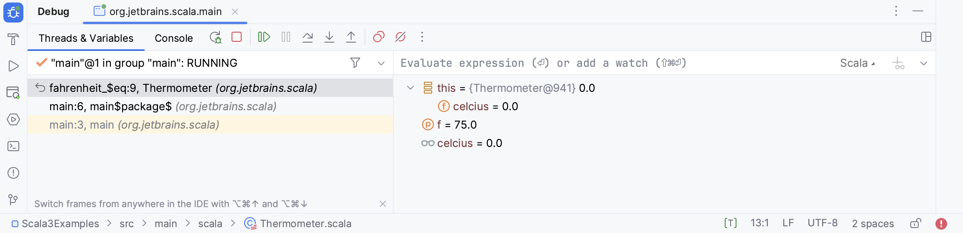Open the Scala language selector dropdown
963x233 pixels.
(857, 63)
